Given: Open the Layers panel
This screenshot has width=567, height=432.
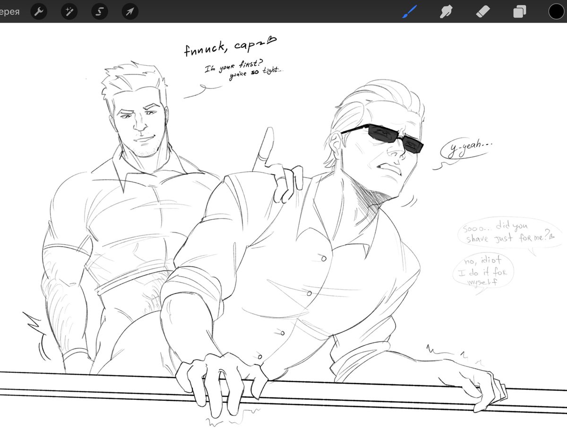Looking at the screenshot, I should tap(520, 11).
